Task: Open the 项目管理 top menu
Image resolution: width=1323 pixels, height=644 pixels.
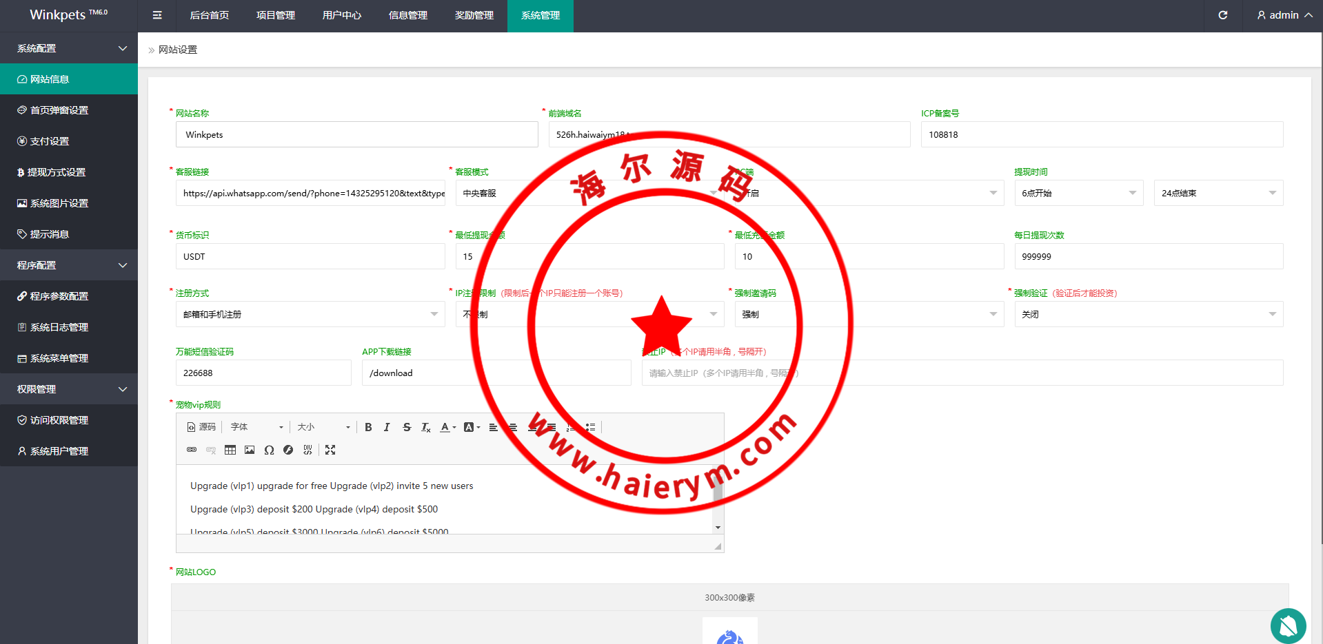Action: 275,15
